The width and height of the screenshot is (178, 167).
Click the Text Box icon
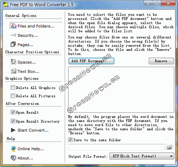(14, 71)
